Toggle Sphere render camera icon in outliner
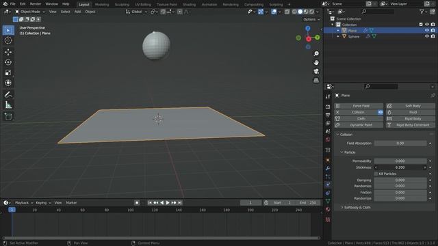438x246 pixels. [433, 36]
